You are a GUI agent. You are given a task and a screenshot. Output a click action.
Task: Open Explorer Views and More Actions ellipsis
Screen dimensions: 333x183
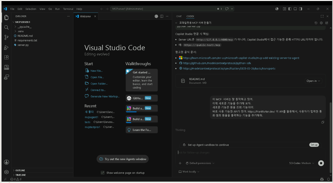[x=68, y=16]
